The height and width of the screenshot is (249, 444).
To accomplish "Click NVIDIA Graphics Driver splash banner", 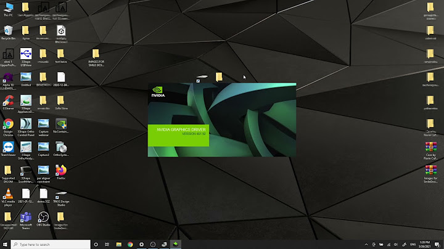I will tap(178, 135).
